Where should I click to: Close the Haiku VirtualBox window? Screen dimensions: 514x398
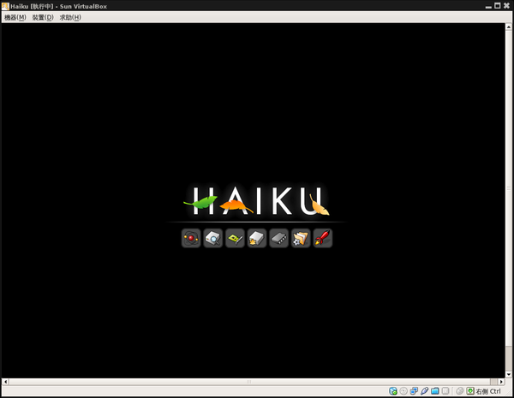[506, 6]
